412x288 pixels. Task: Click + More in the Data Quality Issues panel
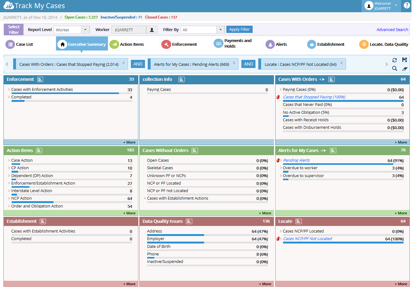(265, 284)
